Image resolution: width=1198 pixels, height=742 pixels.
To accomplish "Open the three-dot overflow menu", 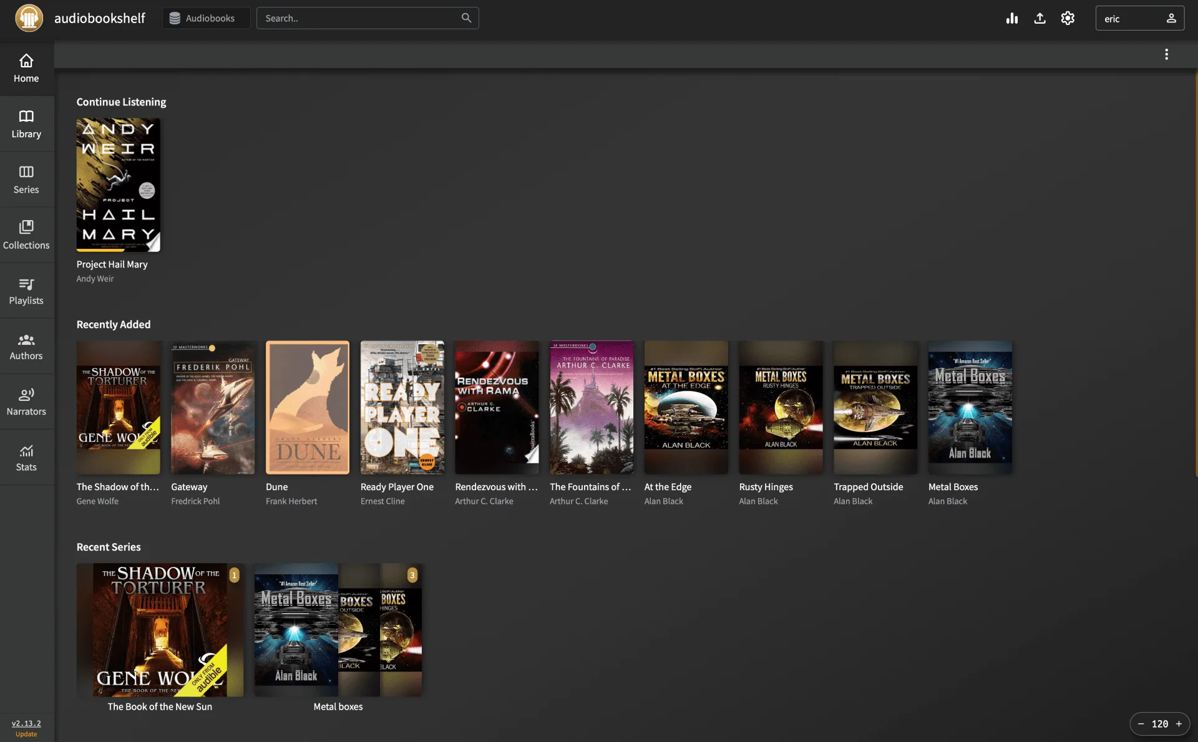I will [x=1167, y=54].
